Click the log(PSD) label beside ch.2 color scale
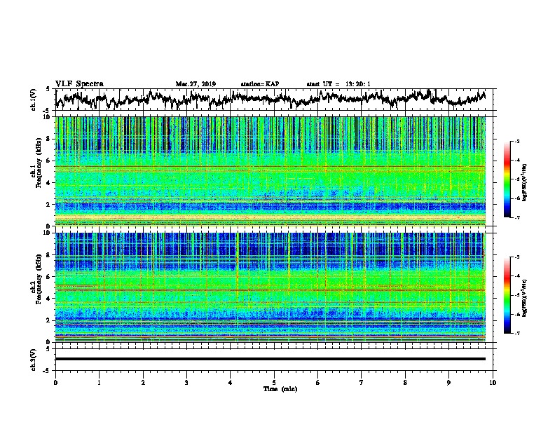555x429 pixels. coord(525,298)
